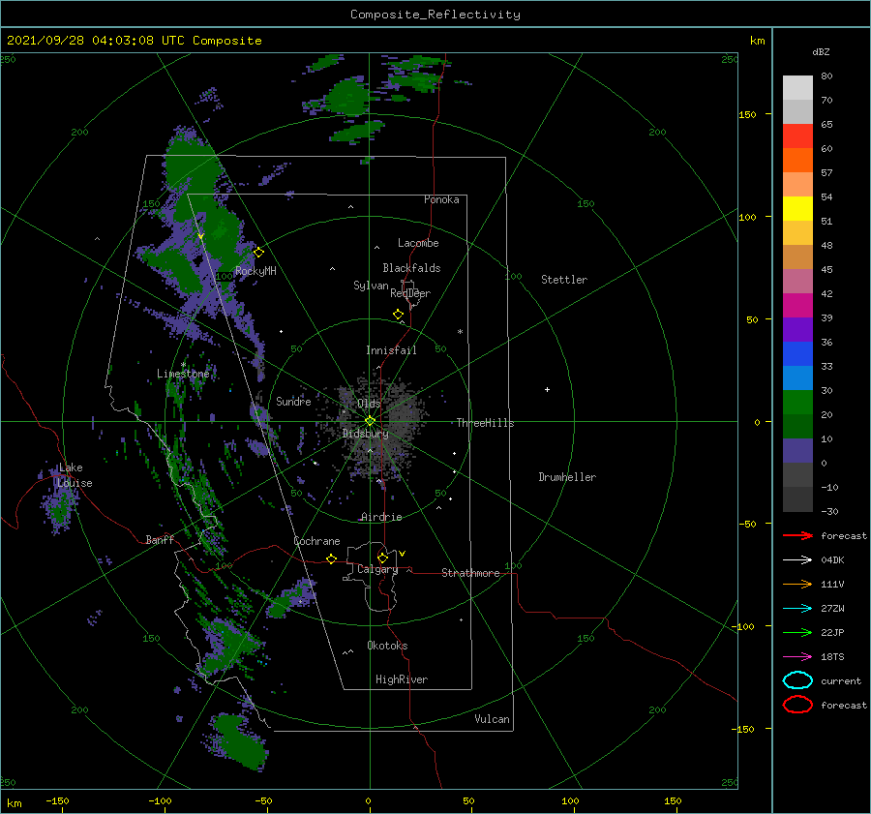Click the white asterisk marker east of Innisfail

click(460, 332)
